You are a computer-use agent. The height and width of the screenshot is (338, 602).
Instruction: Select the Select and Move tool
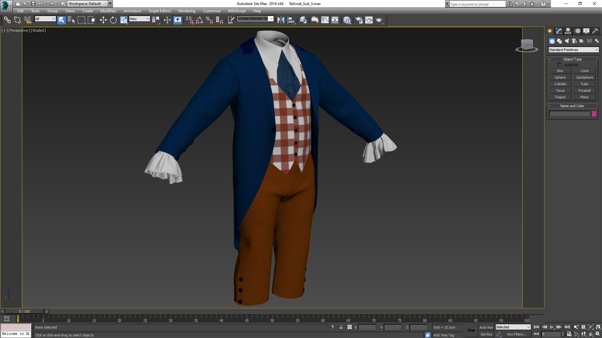103,20
